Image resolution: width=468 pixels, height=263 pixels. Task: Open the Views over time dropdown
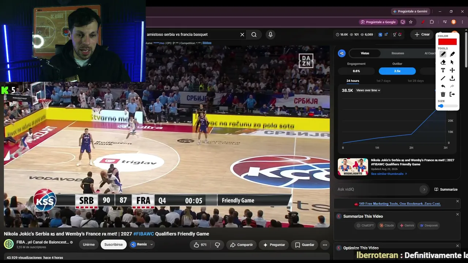coord(368,90)
